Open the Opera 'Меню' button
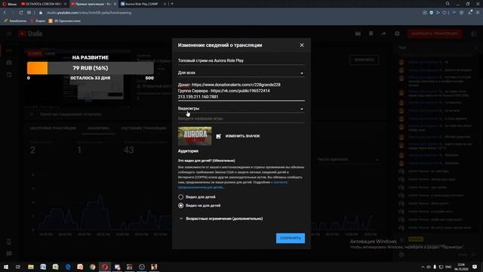Screen dimensions: 483x272 coord(9,4)
